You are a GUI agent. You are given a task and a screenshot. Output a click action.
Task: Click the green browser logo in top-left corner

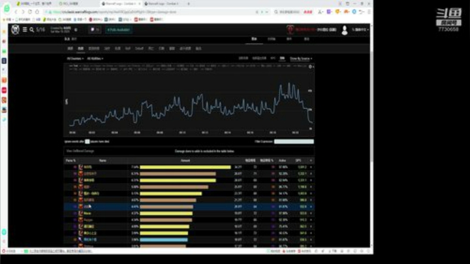[7, 8]
